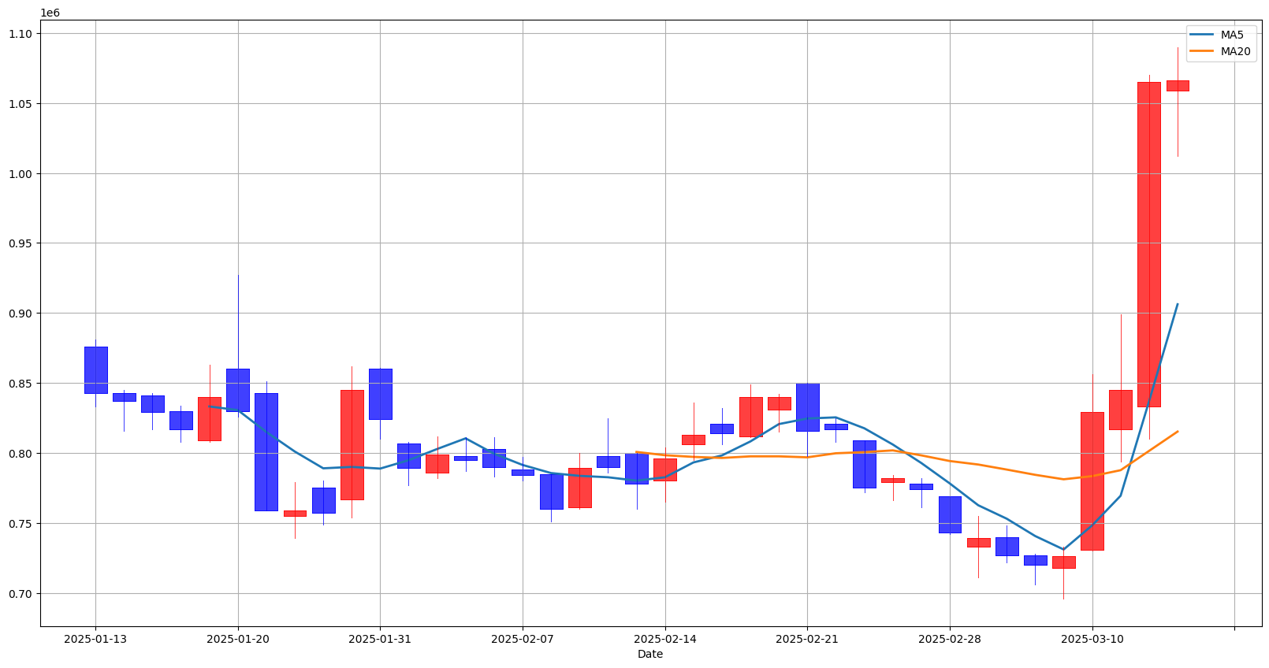Image resolution: width=1269 pixels, height=668 pixels.
Task: Click the 2025-02-21 date tick label
Action: coord(807,639)
